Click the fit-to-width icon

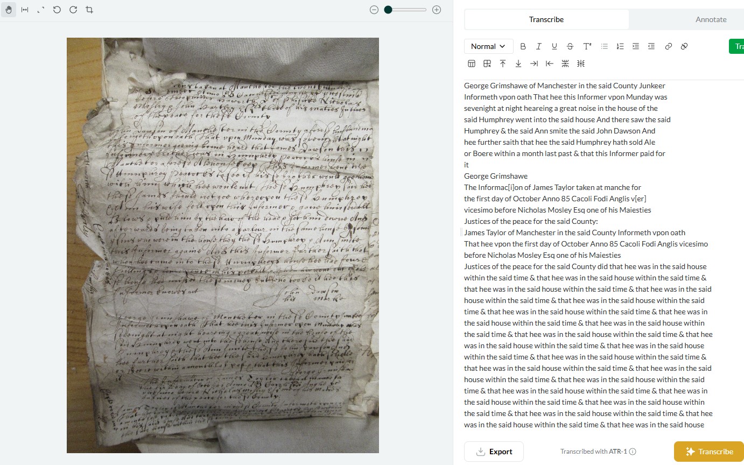point(25,10)
